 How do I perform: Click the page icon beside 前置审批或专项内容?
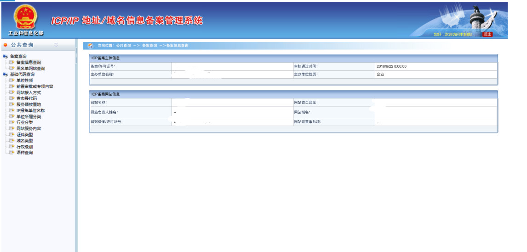point(12,86)
